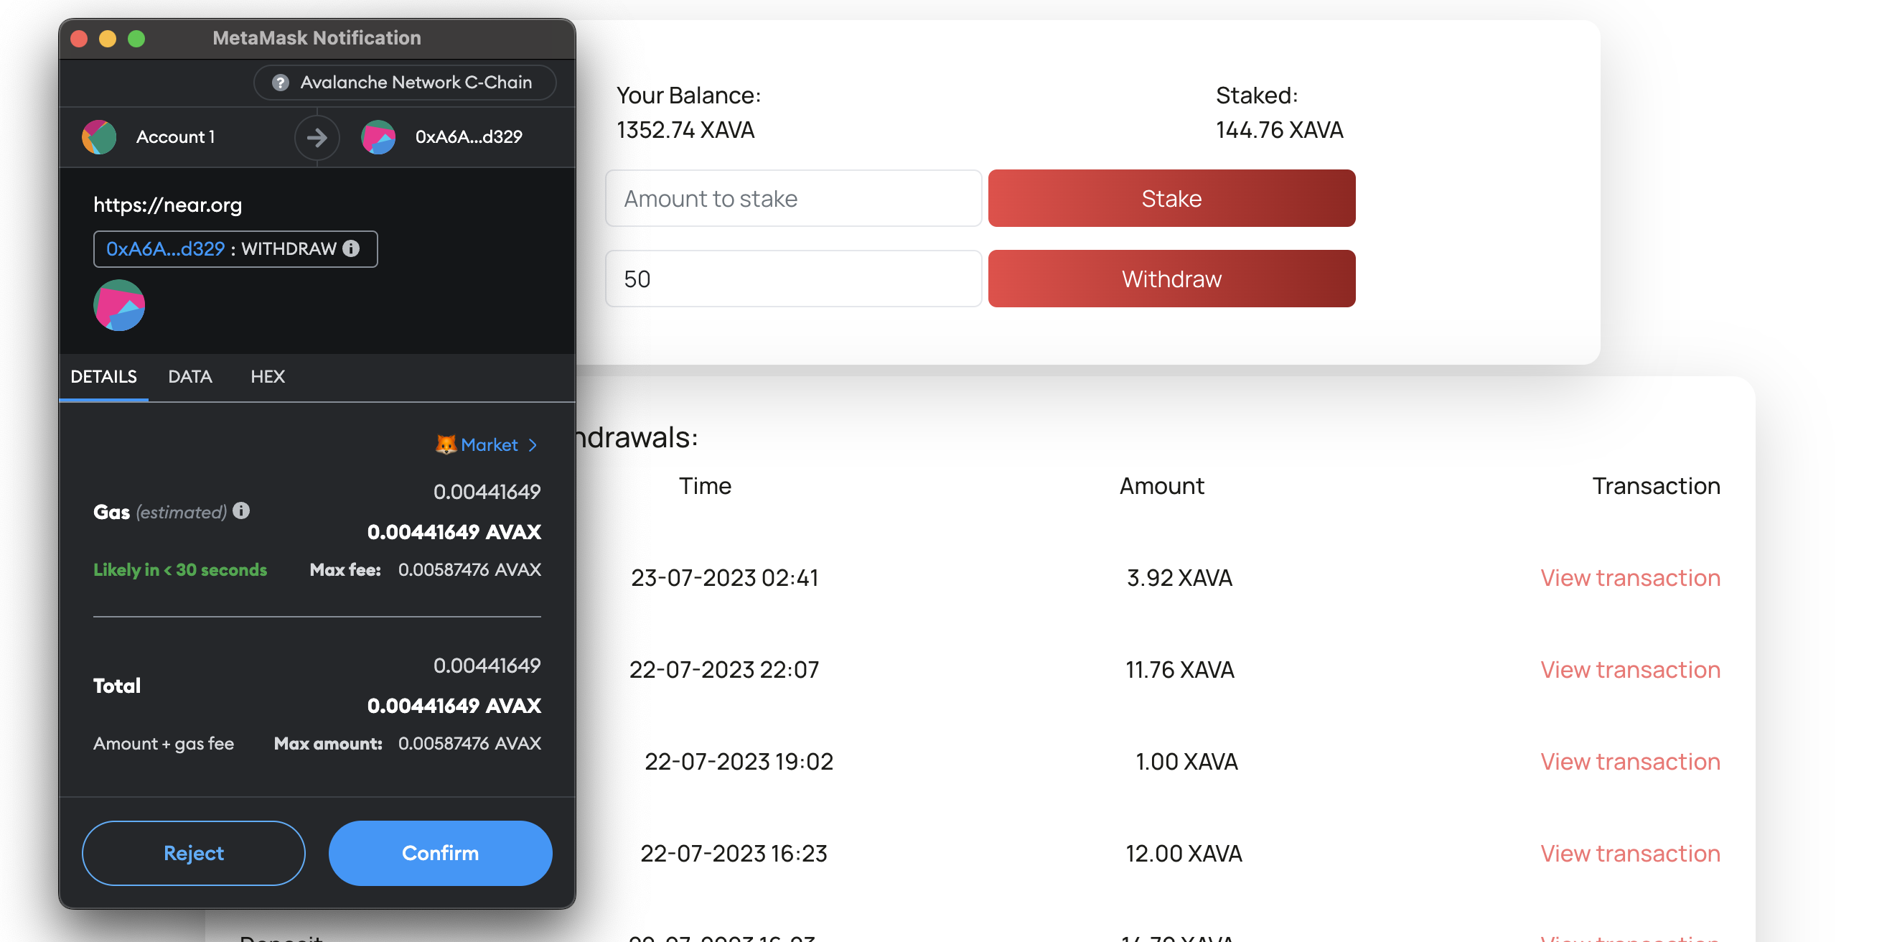Click the 0xA6A...d329 recipient address in header
The height and width of the screenshot is (942, 1892).
[x=469, y=137]
